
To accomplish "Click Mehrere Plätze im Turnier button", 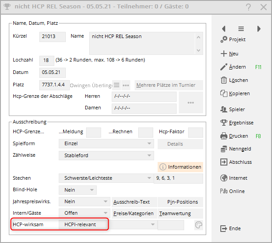I will pos(169,85).
